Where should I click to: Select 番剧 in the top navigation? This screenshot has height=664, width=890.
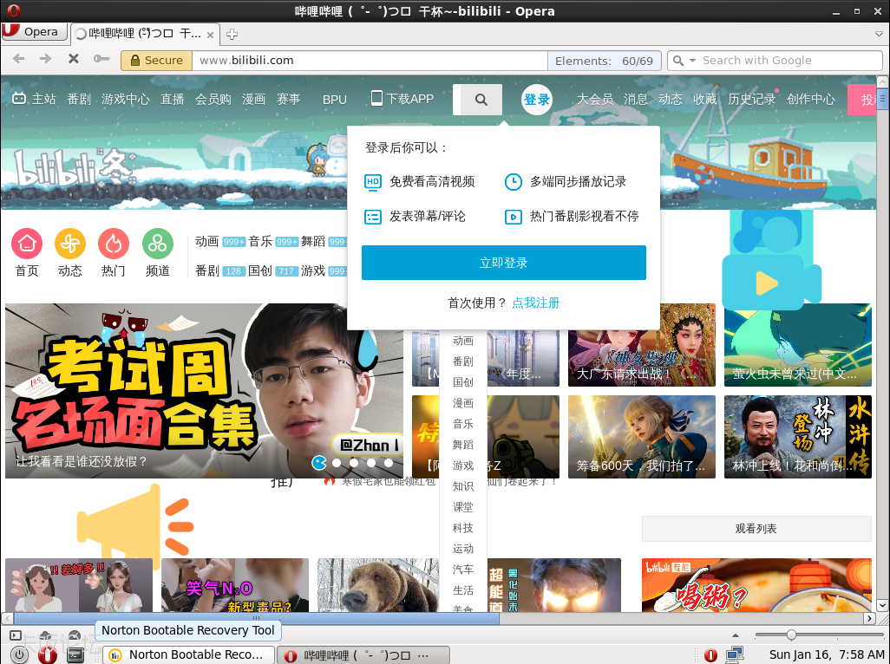click(x=79, y=100)
